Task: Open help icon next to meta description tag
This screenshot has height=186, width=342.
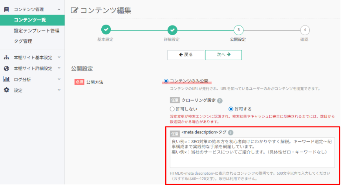Action: (x=230, y=132)
